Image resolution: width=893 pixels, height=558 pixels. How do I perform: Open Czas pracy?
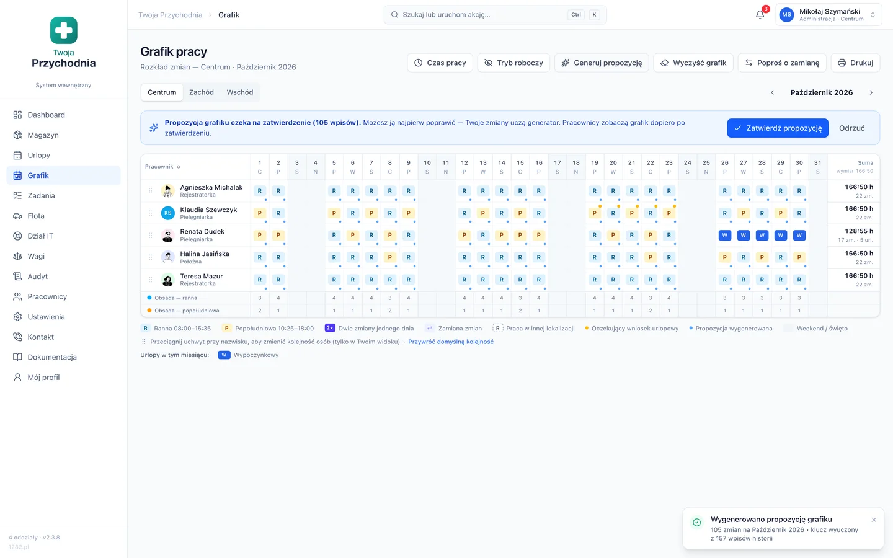[x=440, y=63]
